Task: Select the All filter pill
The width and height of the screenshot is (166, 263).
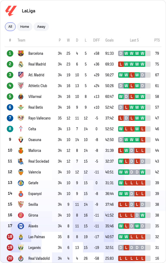Action: click(10, 27)
